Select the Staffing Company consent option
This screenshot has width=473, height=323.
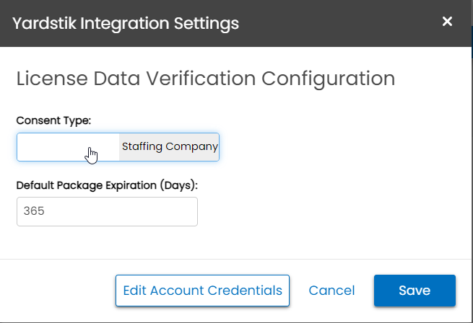[169, 147]
